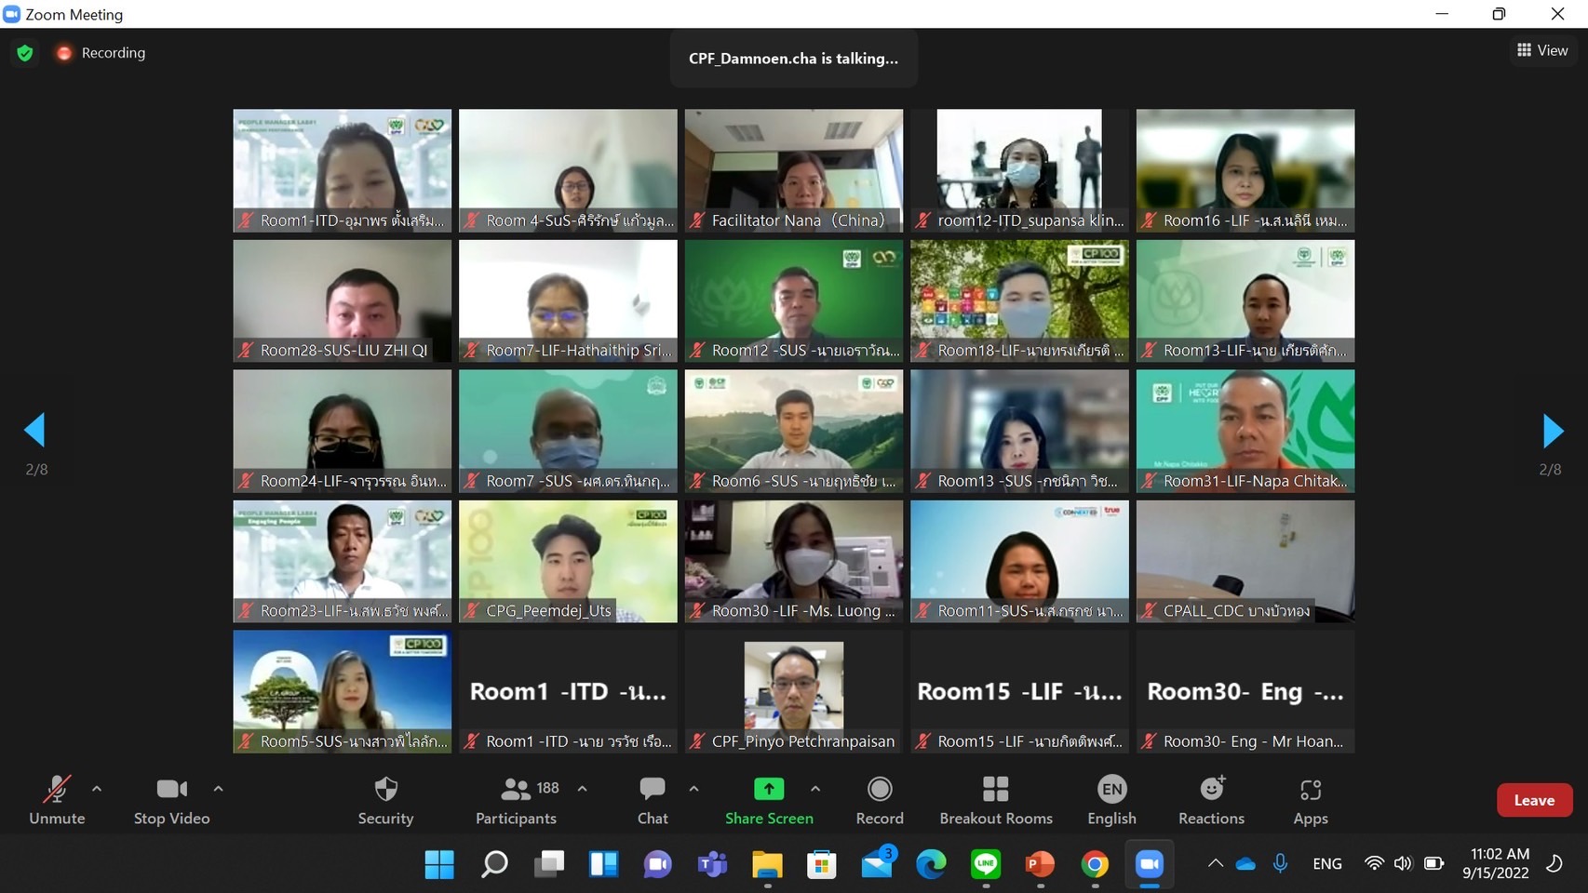Viewport: 1588px width, 893px height.
Task: Expand the arrow next to Participants
Action: pyautogui.click(x=582, y=789)
